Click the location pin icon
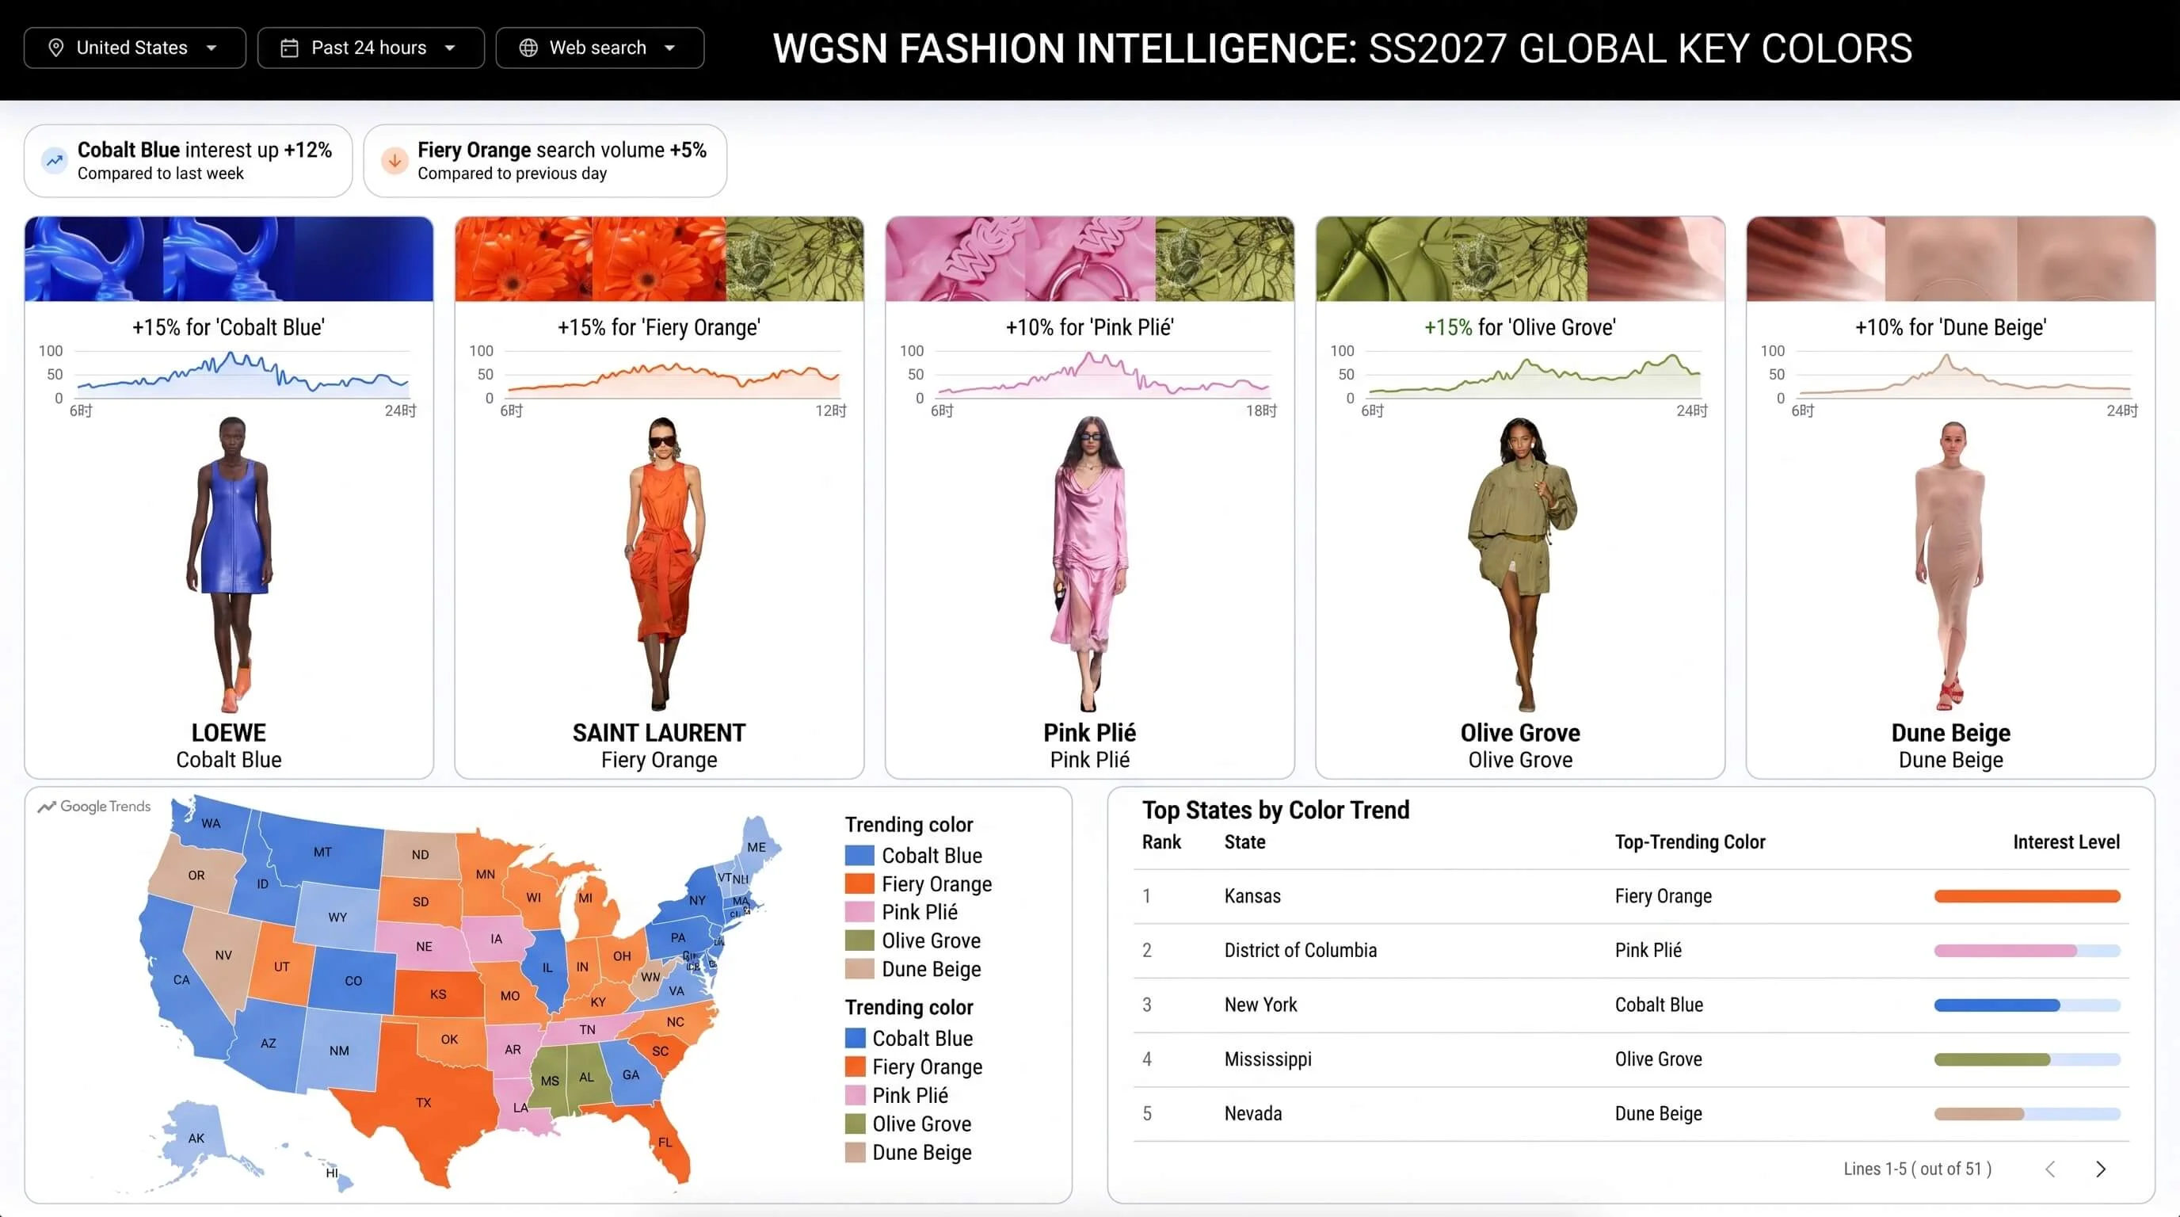Image resolution: width=2180 pixels, height=1217 pixels. click(56, 48)
